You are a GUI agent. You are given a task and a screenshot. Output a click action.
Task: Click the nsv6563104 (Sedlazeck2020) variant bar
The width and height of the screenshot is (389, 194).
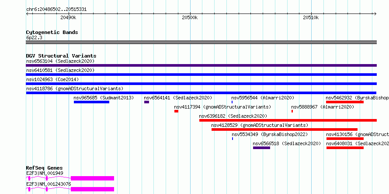[x=201, y=65]
